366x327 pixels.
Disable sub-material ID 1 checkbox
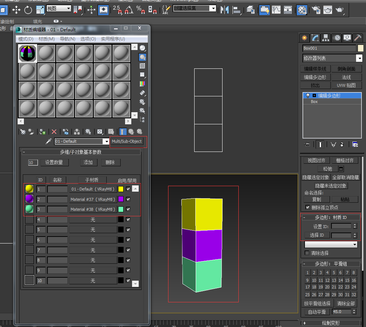point(128,189)
